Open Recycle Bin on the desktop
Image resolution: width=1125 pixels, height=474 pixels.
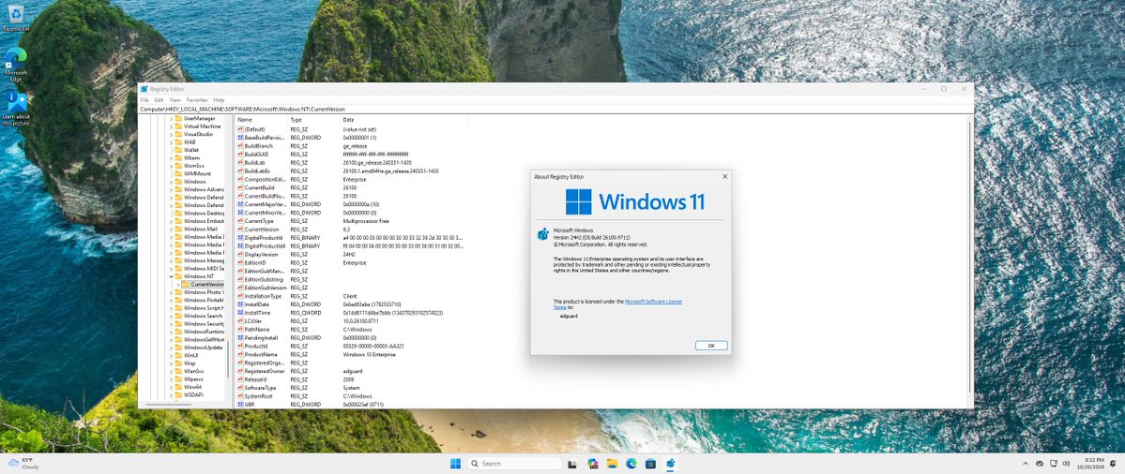pos(15,17)
